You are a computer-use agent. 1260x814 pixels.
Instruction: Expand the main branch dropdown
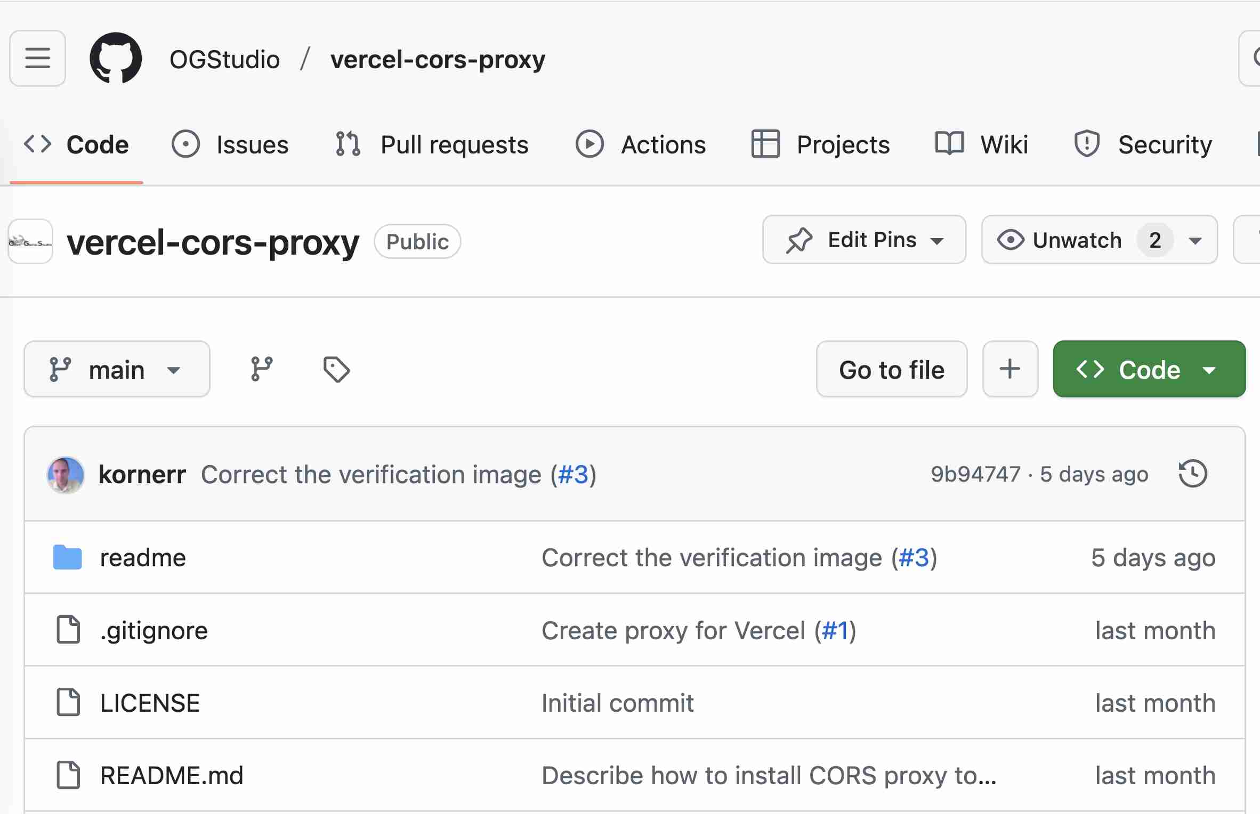[x=117, y=369]
